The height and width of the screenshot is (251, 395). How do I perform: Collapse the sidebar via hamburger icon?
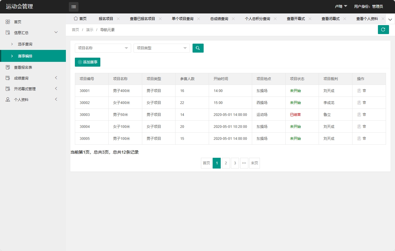coord(73,7)
